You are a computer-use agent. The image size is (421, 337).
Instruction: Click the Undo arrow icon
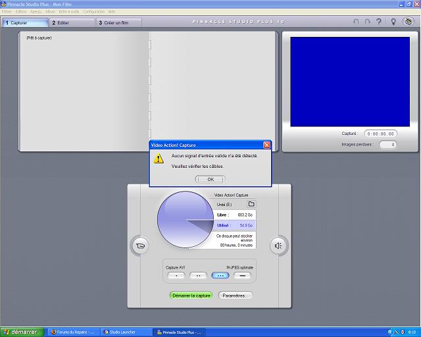pos(356,22)
